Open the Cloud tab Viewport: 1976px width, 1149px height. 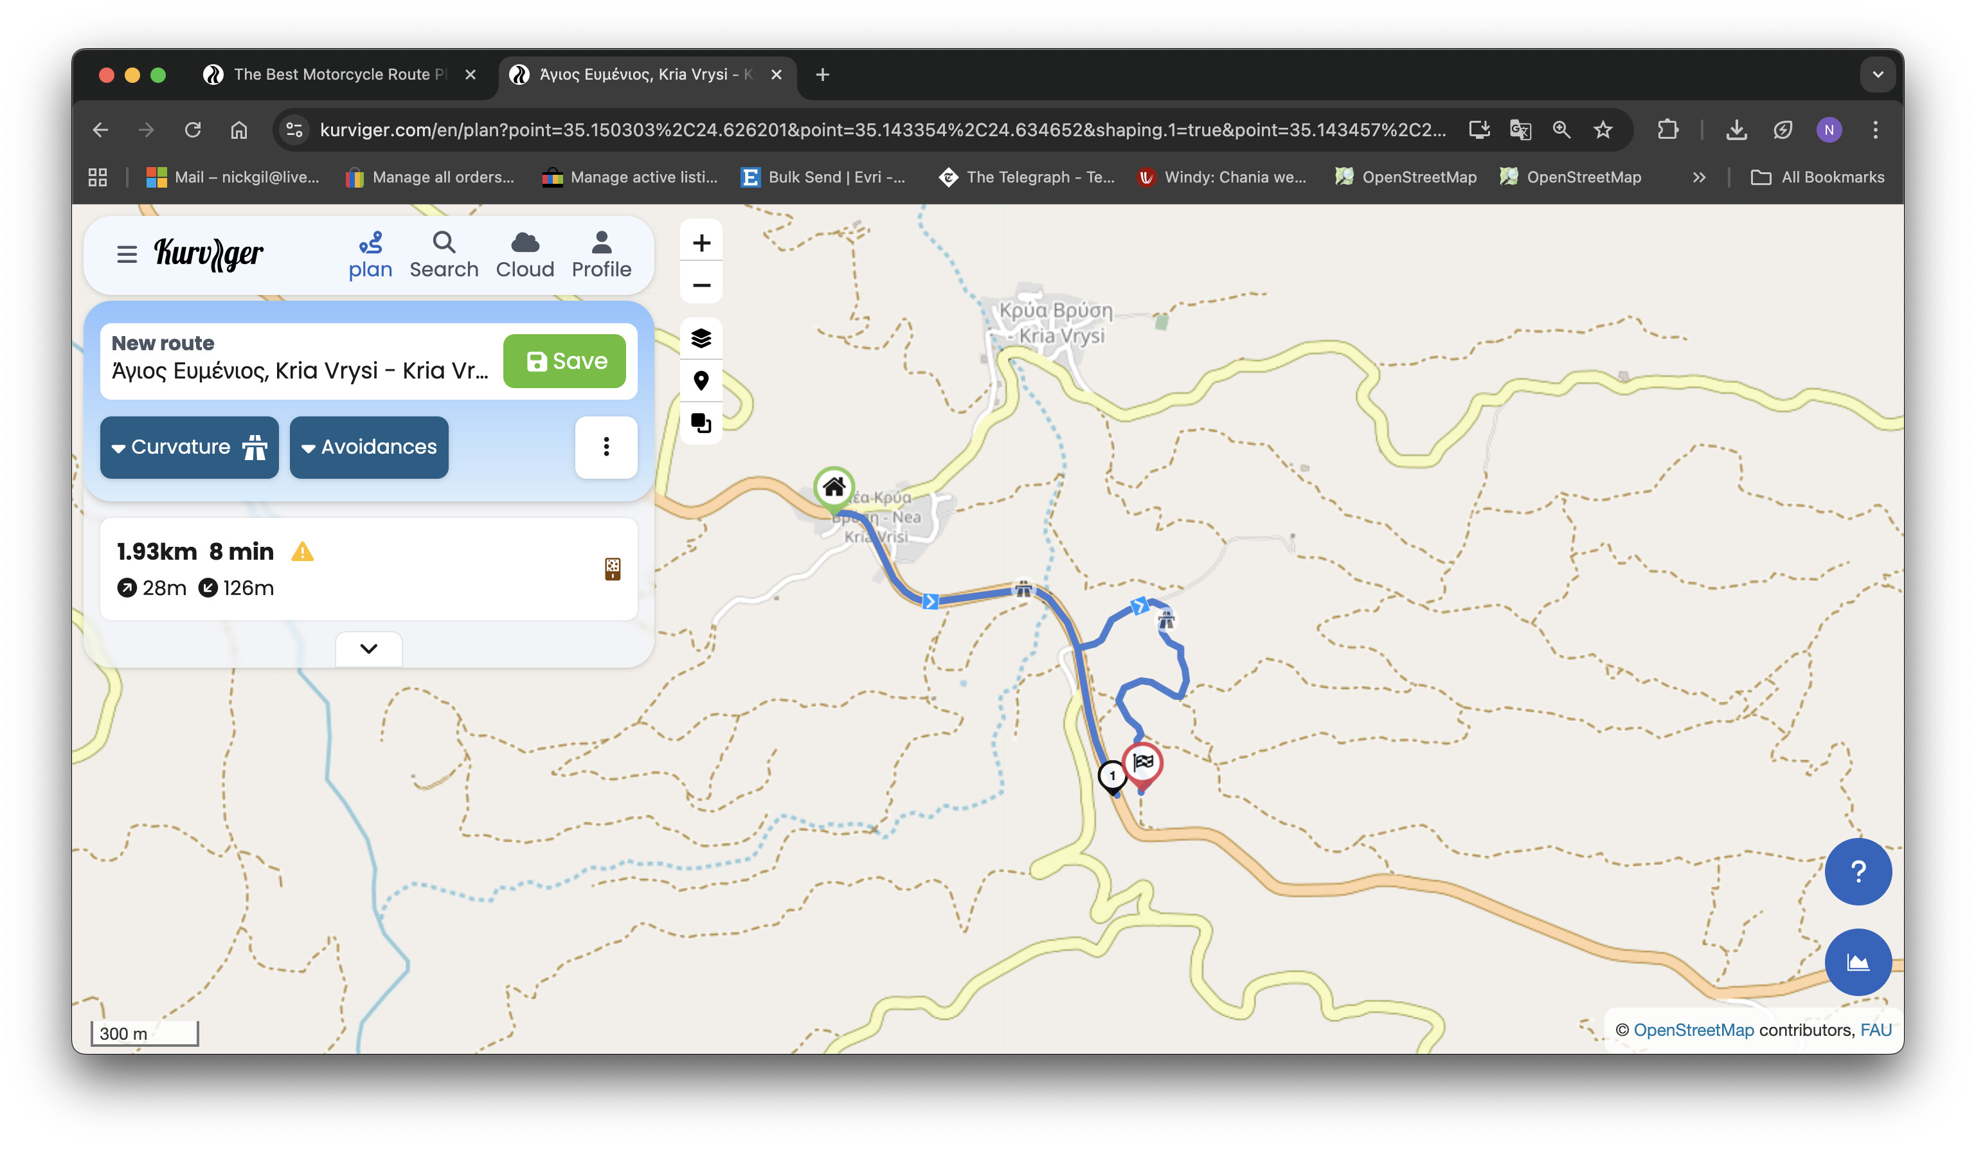[525, 254]
